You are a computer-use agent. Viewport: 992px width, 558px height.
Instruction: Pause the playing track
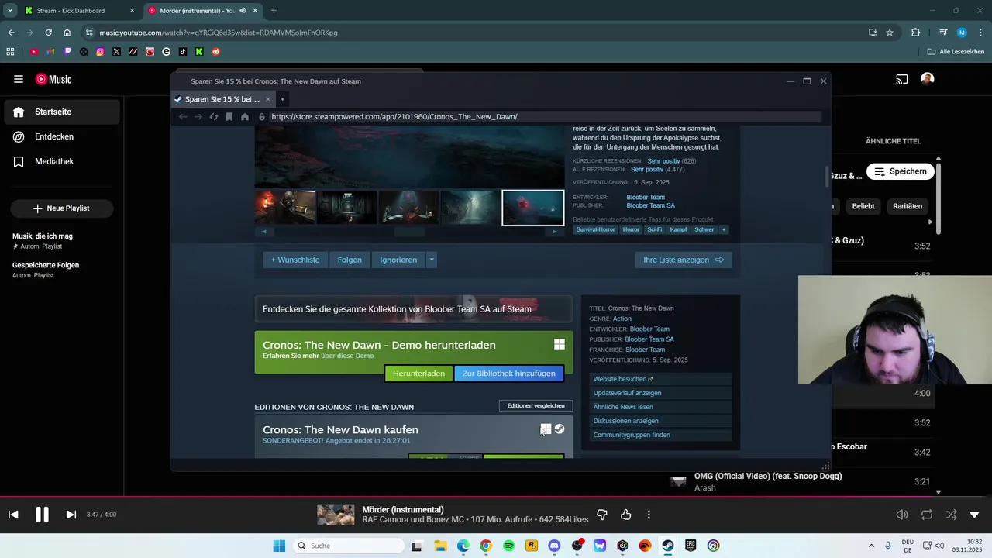(42, 515)
